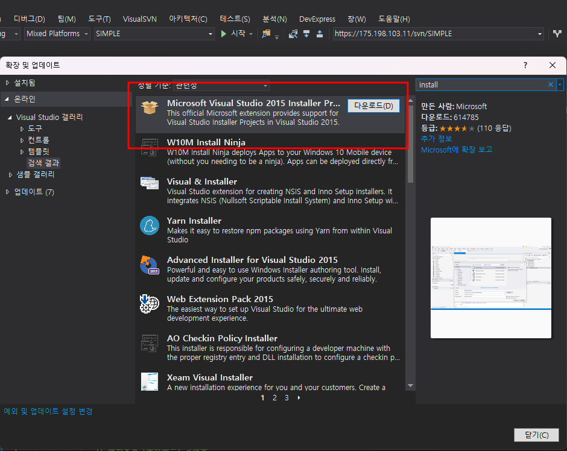Click the extension preview thumbnail
Image resolution: width=567 pixels, height=451 pixels.
pyautogui.click(x=491, y=278)
